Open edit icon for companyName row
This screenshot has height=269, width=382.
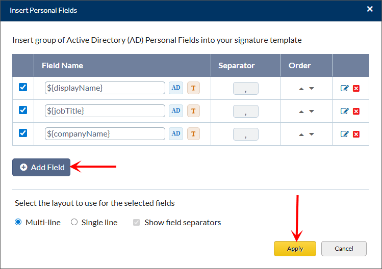(345, 134)
